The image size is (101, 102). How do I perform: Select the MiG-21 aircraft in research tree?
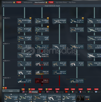pos(42,81)
